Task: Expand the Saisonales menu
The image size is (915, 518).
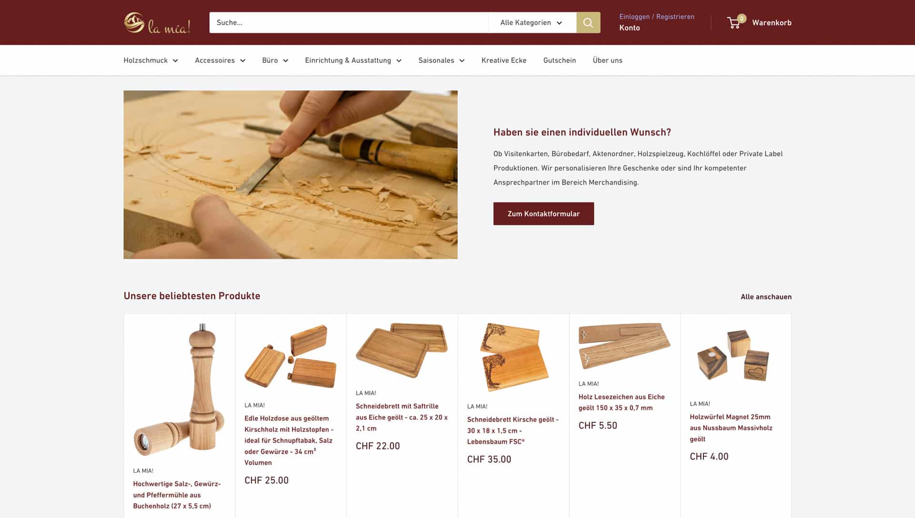Action: coord(441,60)
